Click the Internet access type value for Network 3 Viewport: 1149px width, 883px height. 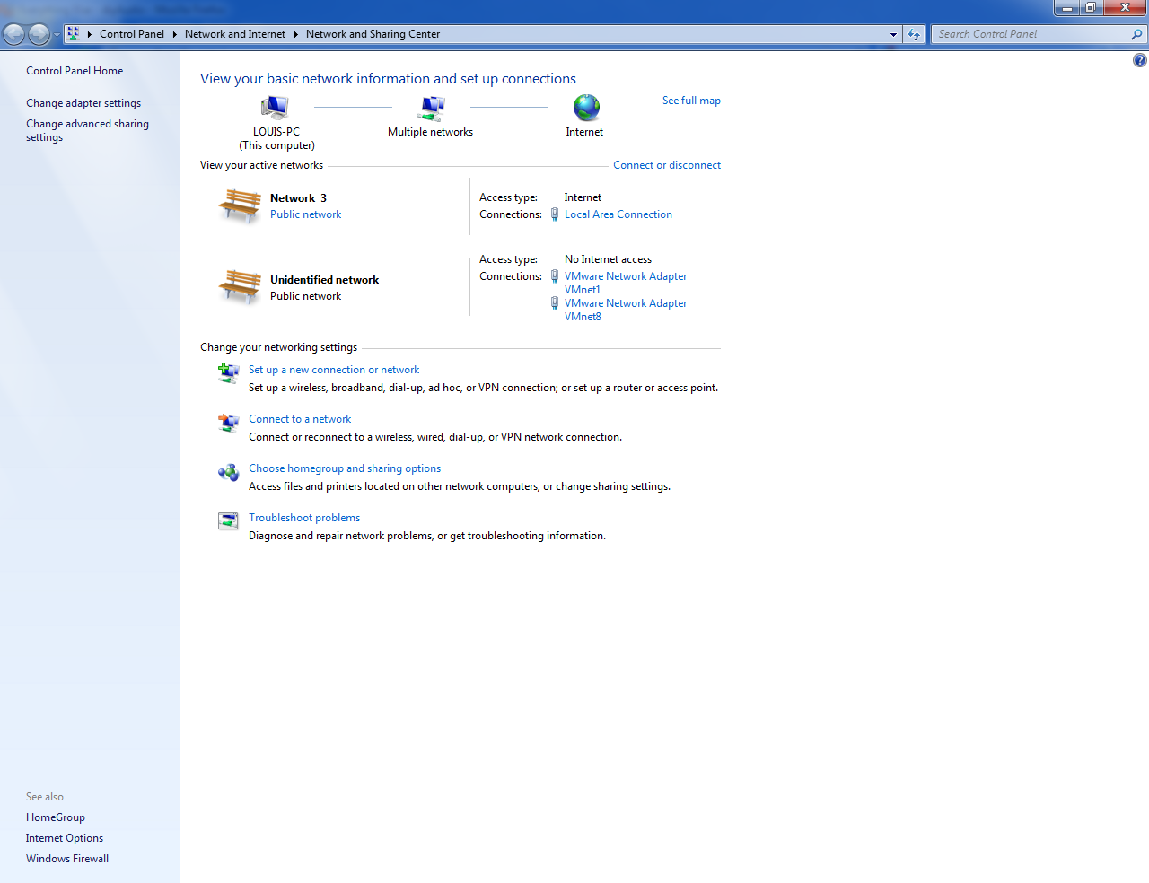(583, 197)
